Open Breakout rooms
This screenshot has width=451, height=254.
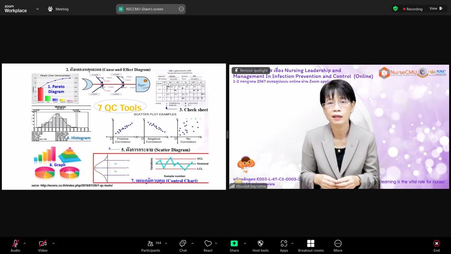311,246
